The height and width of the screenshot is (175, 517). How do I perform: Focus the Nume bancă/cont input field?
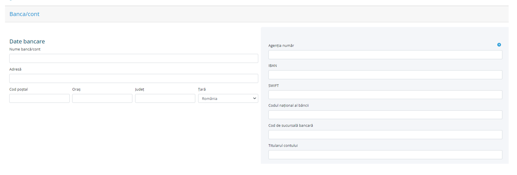point(133,58)
